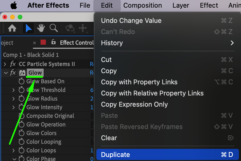
Task: Click the Glow effect preset icon
Action: [22, 73]
